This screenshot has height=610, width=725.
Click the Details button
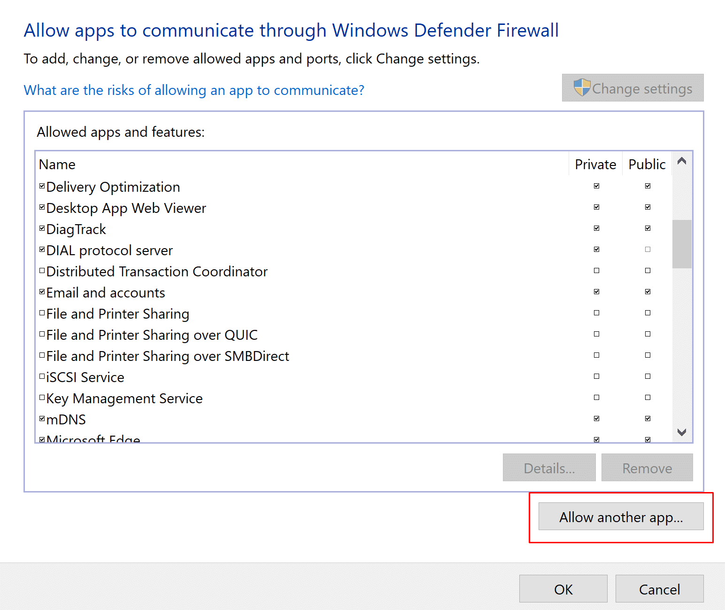(x=549, y=468)
